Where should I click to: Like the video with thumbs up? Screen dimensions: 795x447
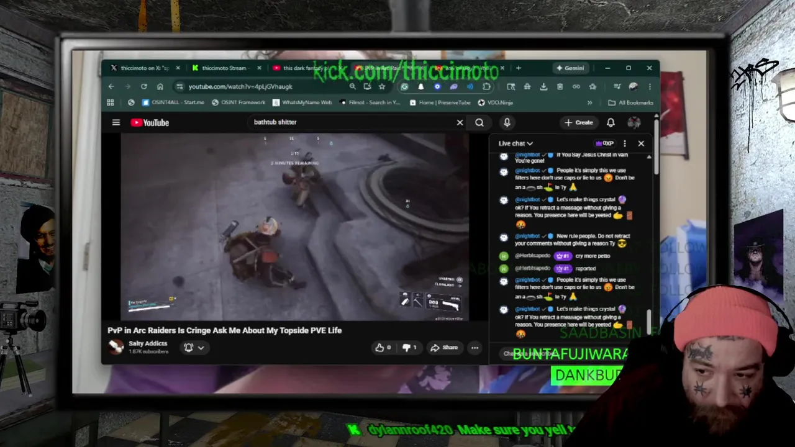(x=383, y=348)
